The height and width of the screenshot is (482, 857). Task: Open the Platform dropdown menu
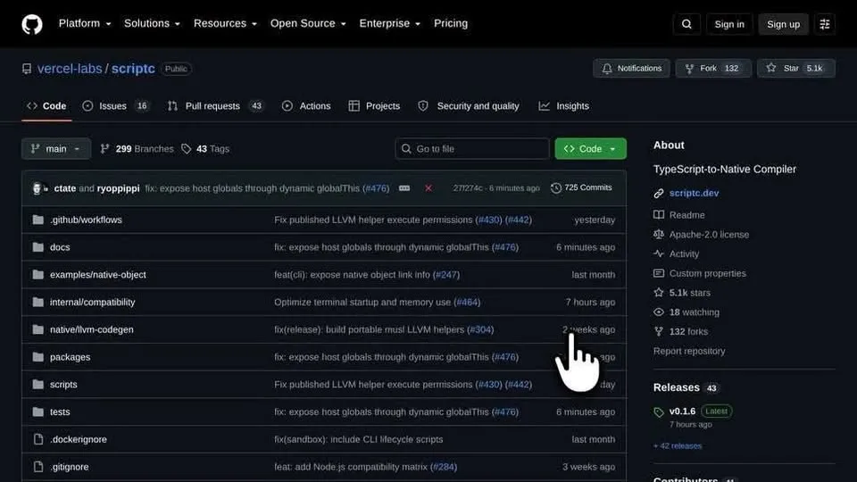pyautogui.click(x=85, y=23)
